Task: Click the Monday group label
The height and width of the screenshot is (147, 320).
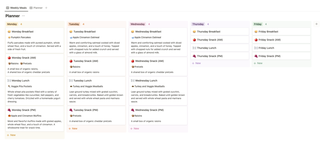Action: click(12, 24)
